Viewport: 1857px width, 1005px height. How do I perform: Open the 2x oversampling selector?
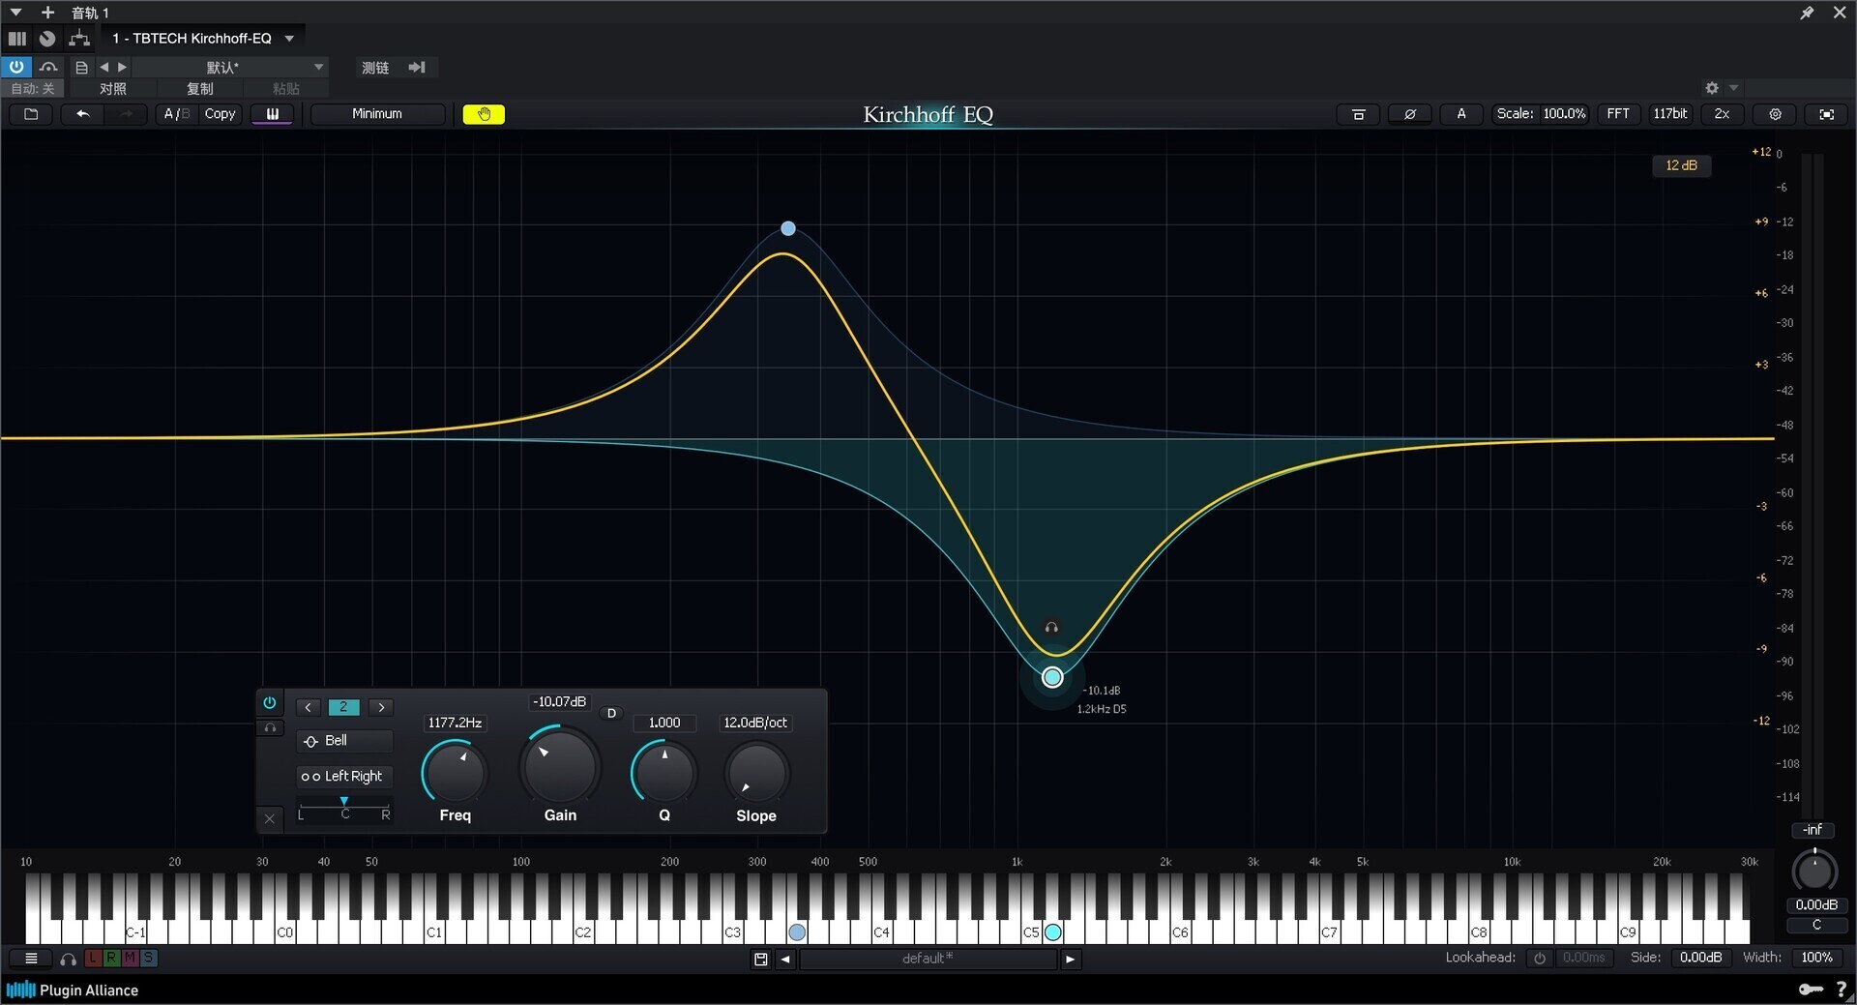click(1722, 114)
